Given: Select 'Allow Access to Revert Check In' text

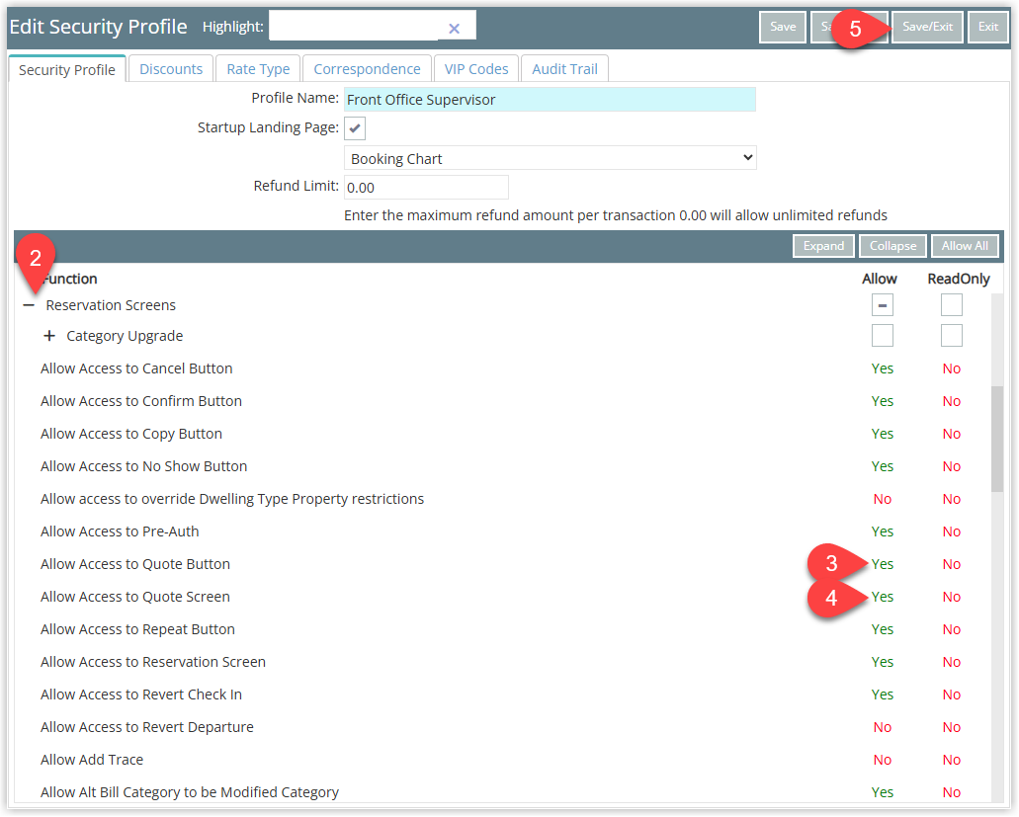Looking at the screenshot, I should click(x=141, y=694).
